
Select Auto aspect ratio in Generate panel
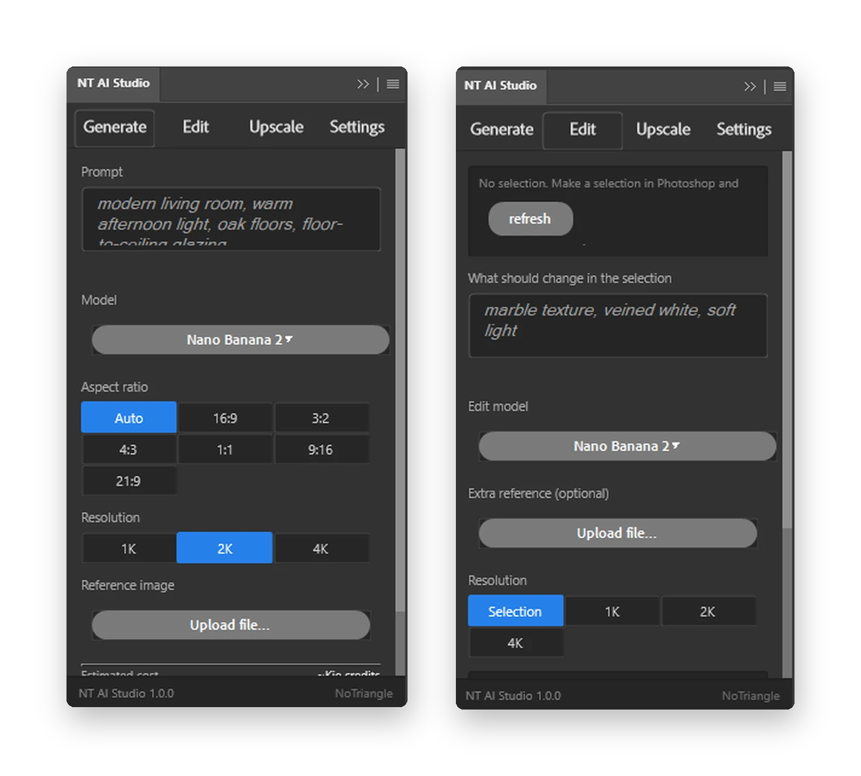pos(129,418)
